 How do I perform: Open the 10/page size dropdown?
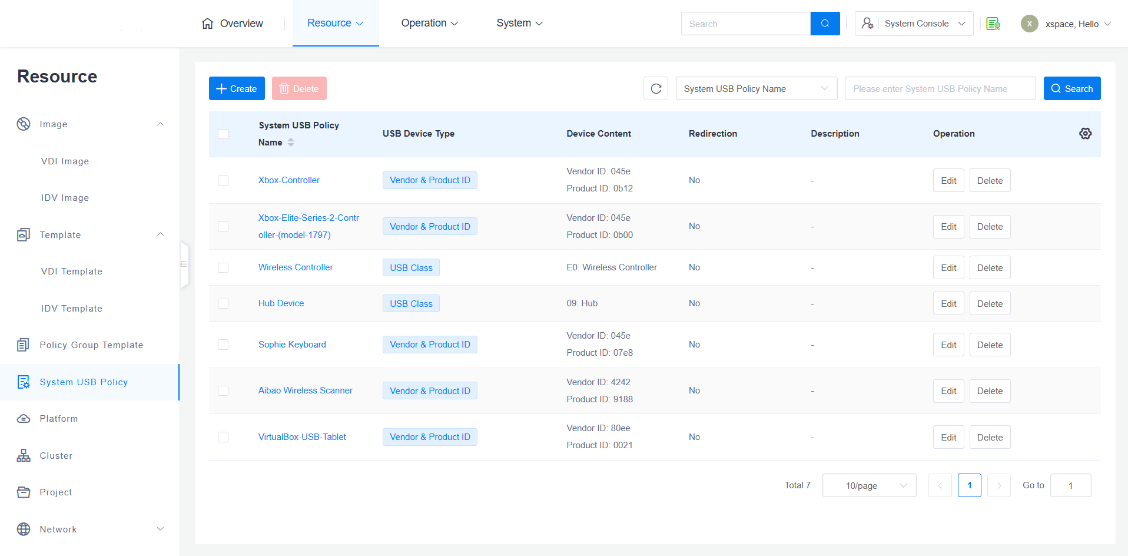[x=869, y=485]
